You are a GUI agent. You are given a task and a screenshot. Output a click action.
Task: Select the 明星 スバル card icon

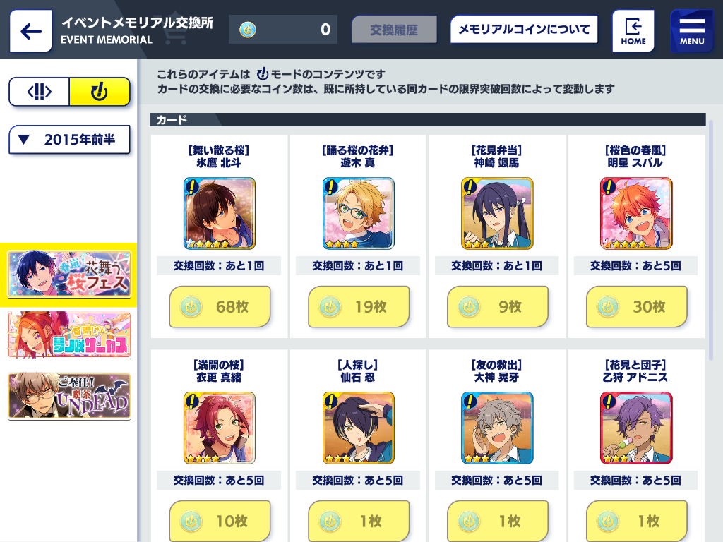click(x=636, y=213)
